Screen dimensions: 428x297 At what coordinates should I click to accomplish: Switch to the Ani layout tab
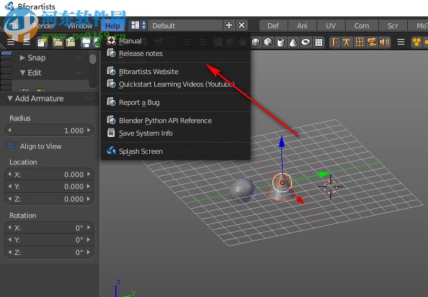click(x=302, y=26)
